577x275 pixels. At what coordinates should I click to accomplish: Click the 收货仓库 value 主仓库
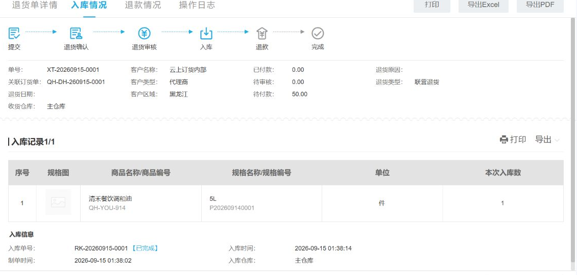coord(56,106)
